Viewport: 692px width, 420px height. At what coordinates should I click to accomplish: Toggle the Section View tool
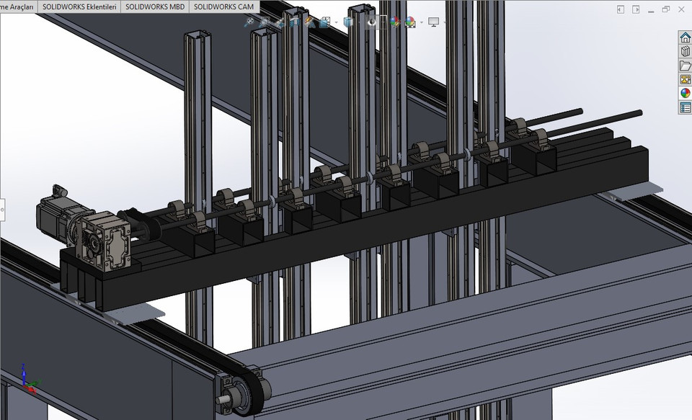[x=294, y=22]
